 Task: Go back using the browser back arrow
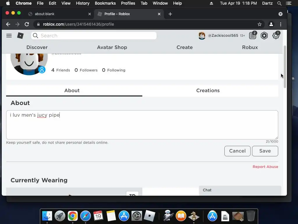click(8, 24)
